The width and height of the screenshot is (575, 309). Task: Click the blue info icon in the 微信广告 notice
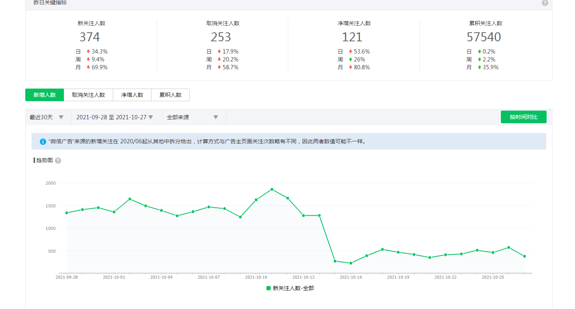click(x=43, y=142)
